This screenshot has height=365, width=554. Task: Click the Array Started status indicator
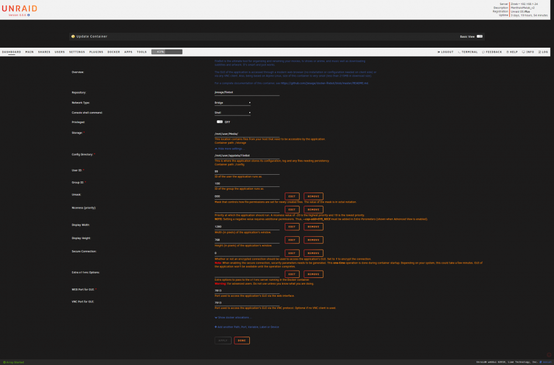click(13, 362)
